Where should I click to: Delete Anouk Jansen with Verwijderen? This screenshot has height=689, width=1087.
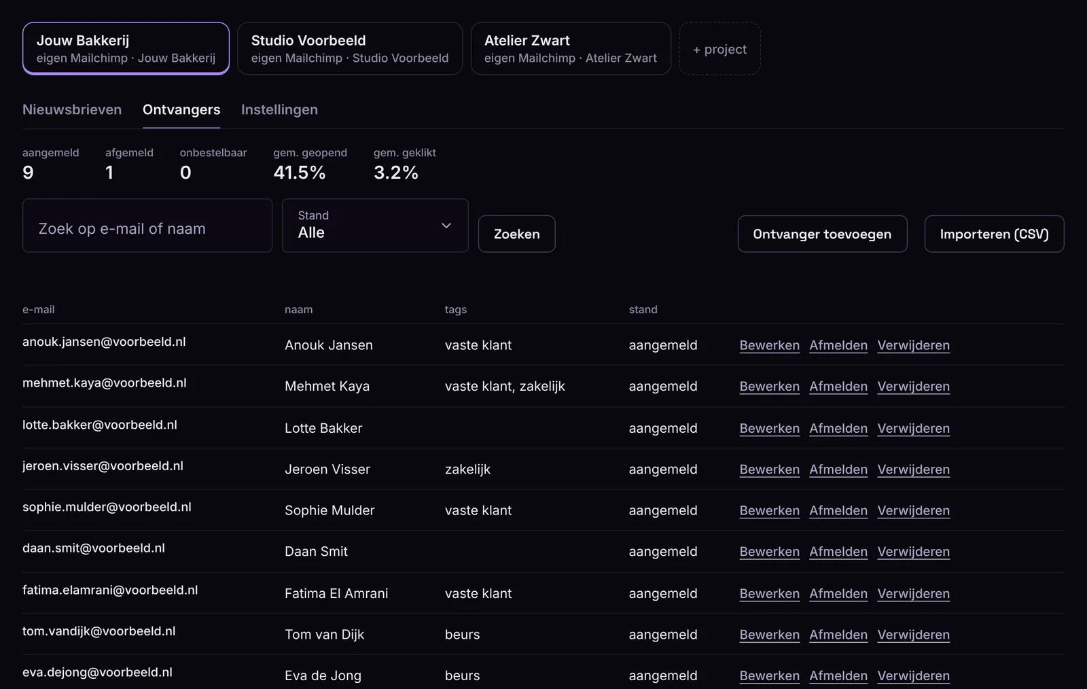913,345
